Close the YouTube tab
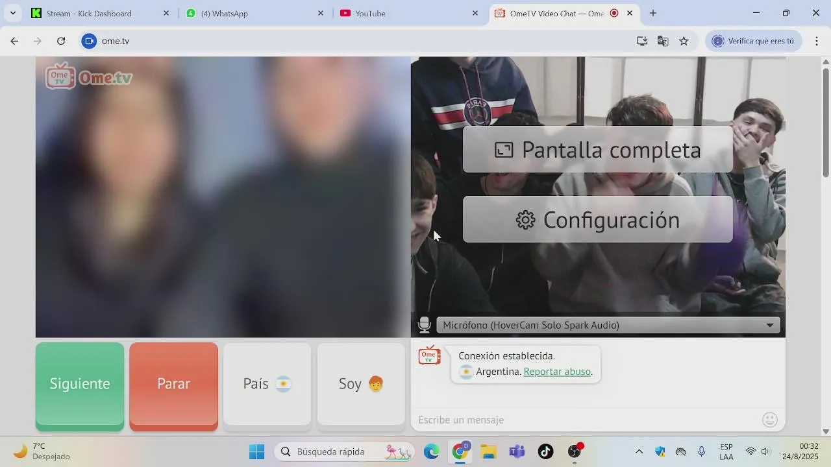Viewport: 831px width, 467px height. (475, 13)
